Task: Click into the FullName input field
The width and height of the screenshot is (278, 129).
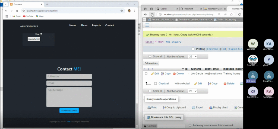Action: pyautogui.click(x=69, y=76)
